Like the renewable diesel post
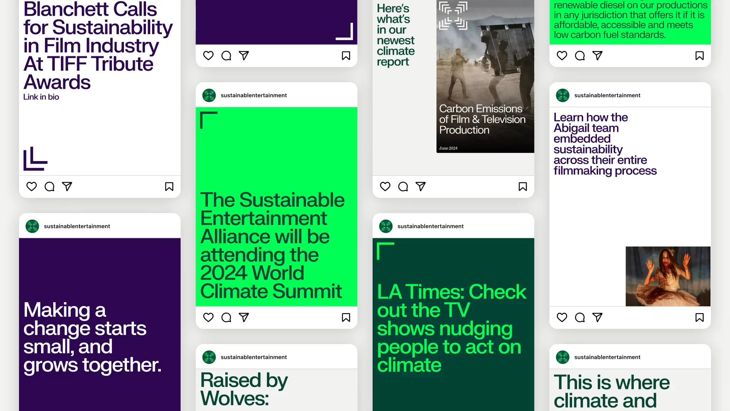The image size is (730, 411). coord(562,56)
